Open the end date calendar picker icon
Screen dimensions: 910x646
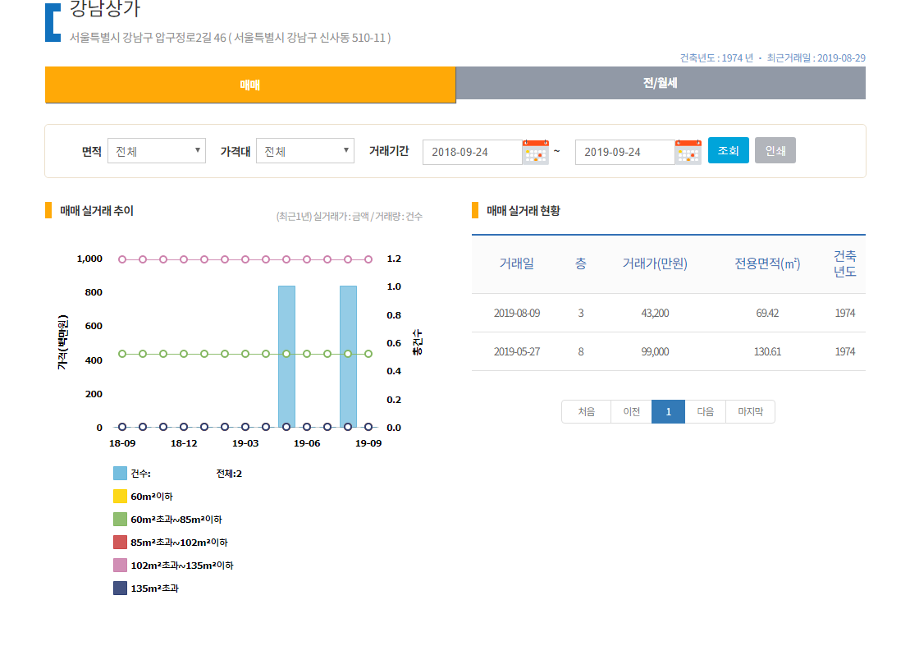688,152
